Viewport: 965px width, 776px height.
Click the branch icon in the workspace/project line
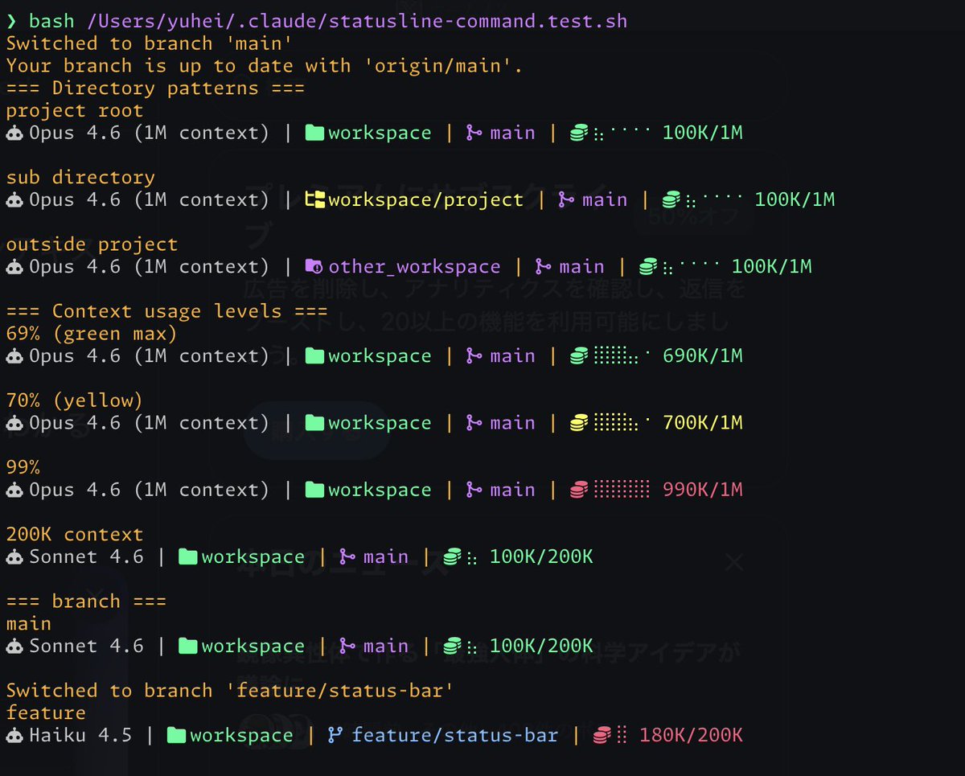tap(566, 200)
